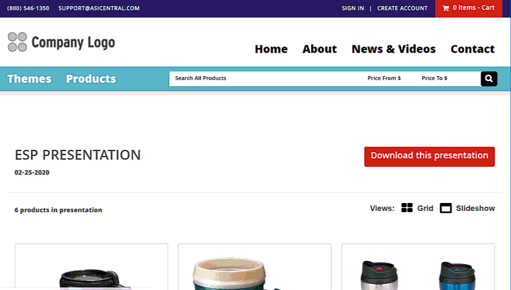Select the Grid view icon

point(407,208)
